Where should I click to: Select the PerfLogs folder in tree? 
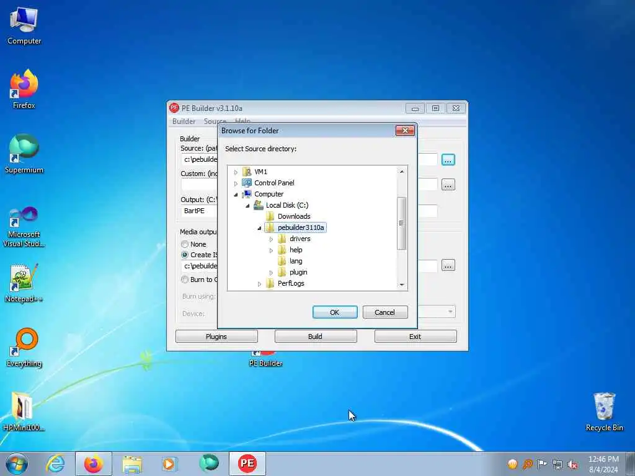coord(285,283)
